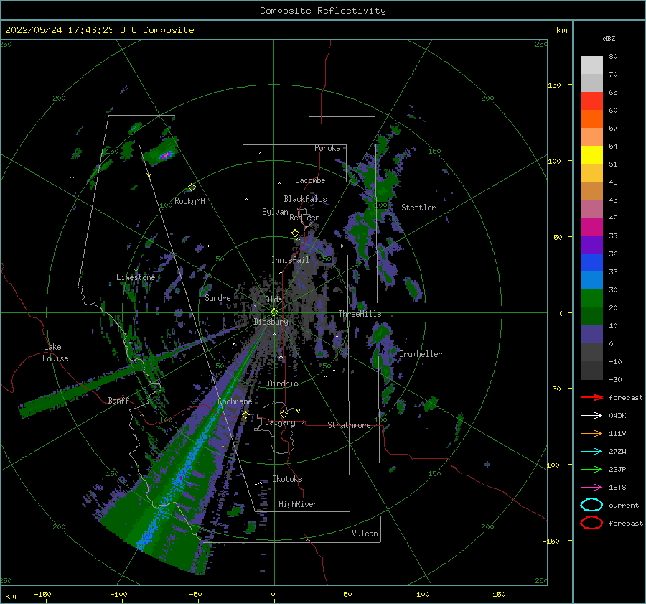The image size is (646, 604).
Task: Click the Drumheller city label
Action: pyautogui.click(x=420, y=354)
